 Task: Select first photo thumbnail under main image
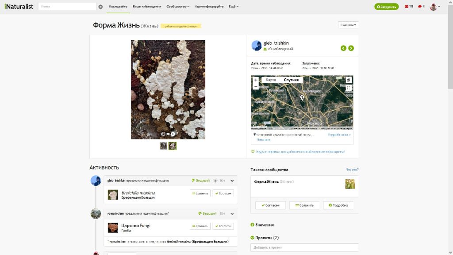(x=164, y=146)
